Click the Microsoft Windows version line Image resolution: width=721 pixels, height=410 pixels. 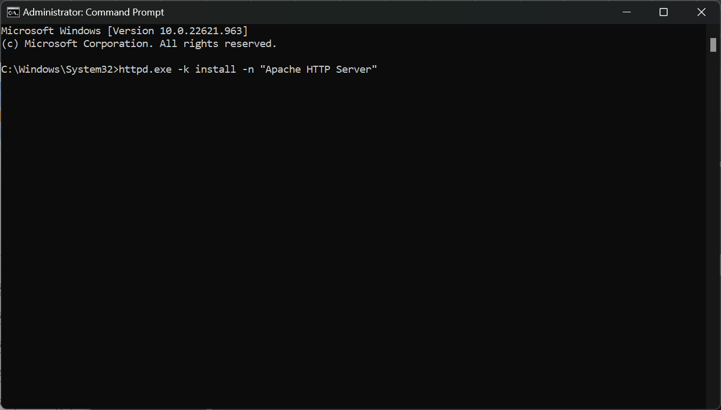[123, 30]
